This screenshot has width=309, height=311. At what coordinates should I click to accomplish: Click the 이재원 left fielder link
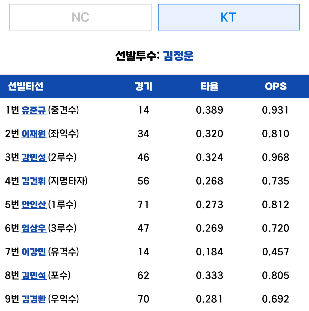point(34,134)
